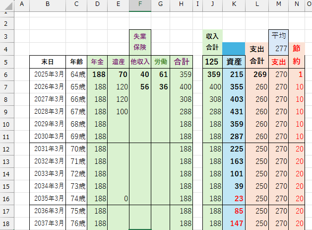This screenshot has width=312, height=230.
Task: Click the 合計 value 308 in column H
Action: click(181, 99)
